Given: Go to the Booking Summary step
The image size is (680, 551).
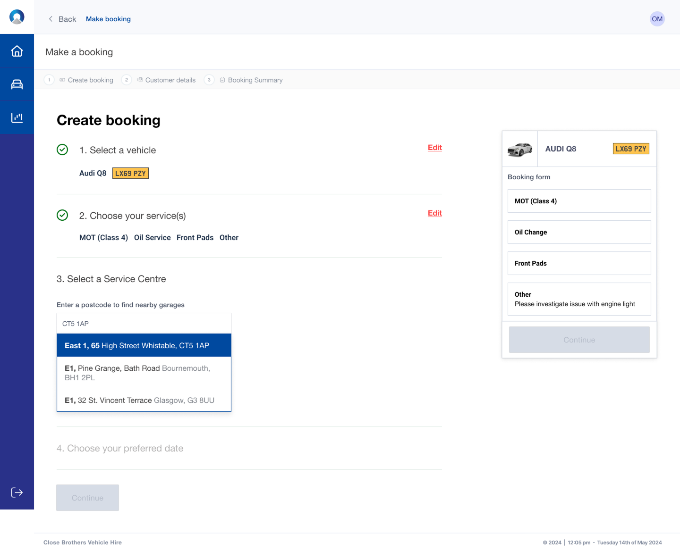Looking at the screenshot, I should click(x=255, y=80).
